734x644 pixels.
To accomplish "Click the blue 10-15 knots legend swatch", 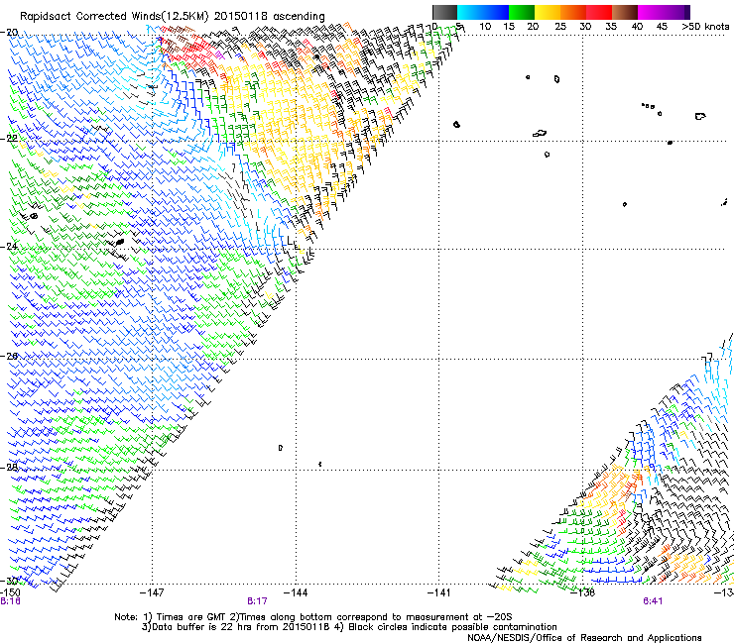I will (495, 12).
